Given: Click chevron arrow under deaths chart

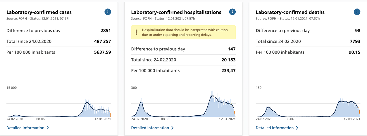Looking at the screenshot, I should [x=297, y=128].
